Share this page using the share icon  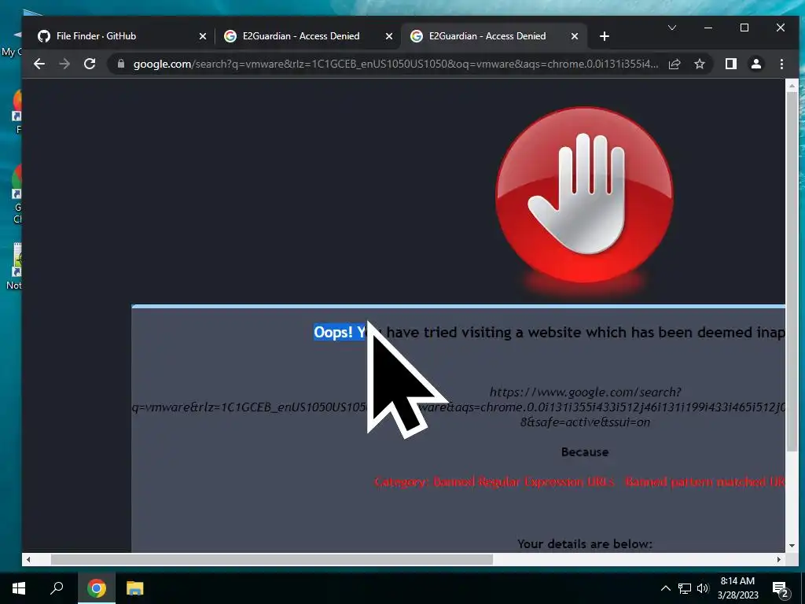[675, 64]
